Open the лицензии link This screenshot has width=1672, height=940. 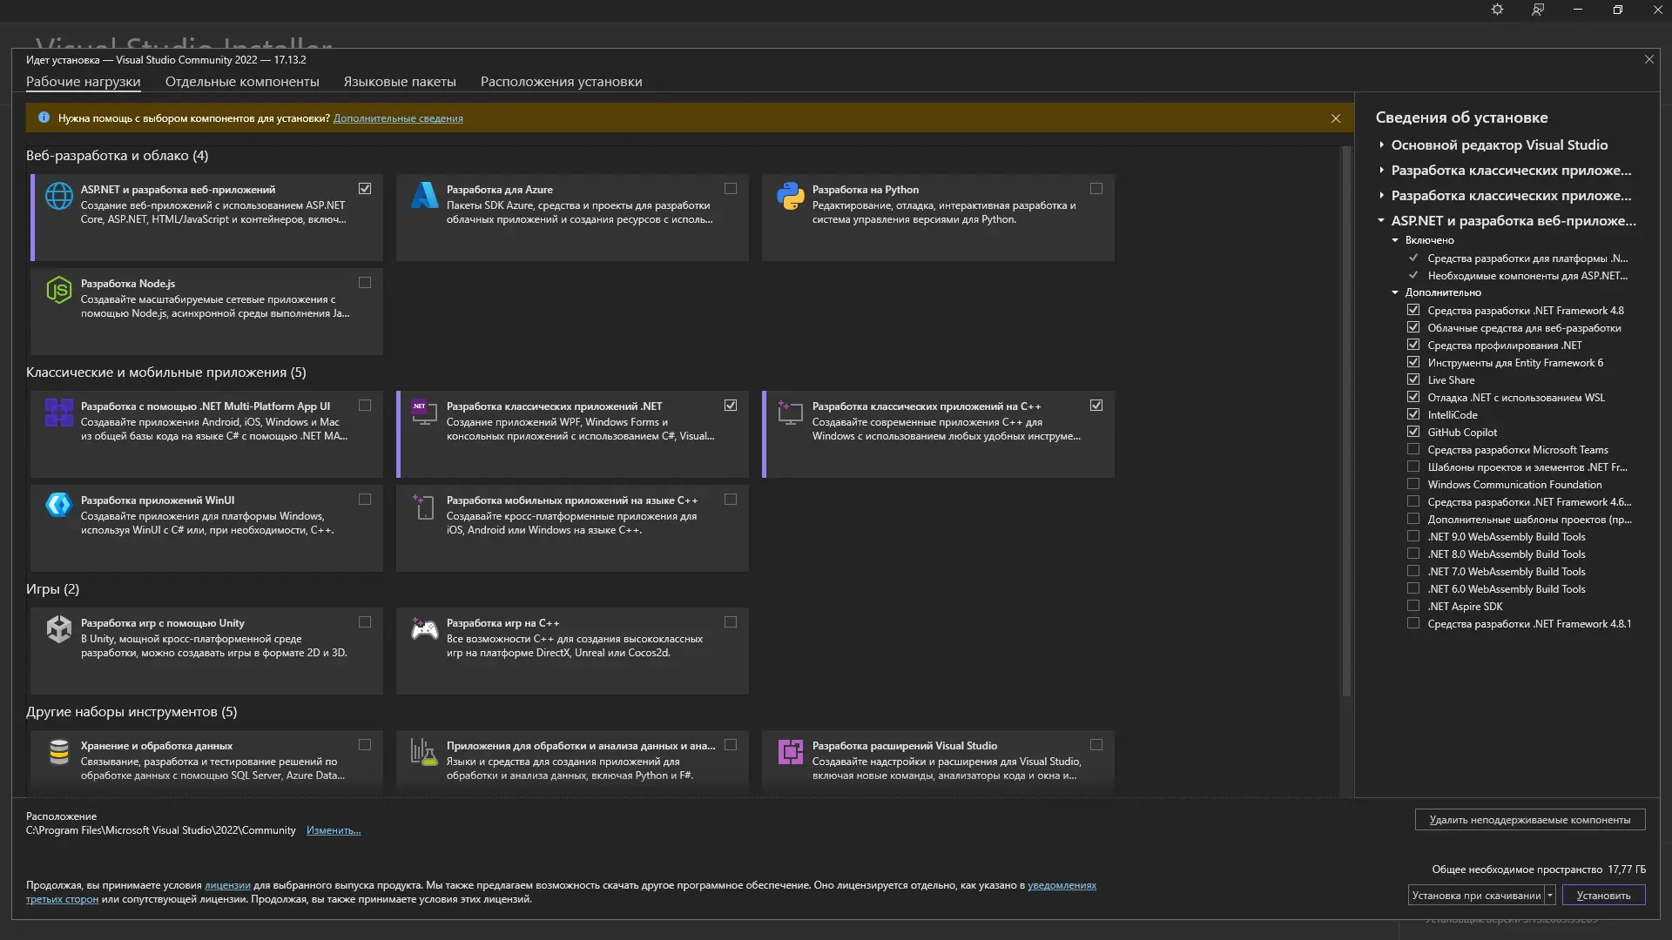coord(227,885)
